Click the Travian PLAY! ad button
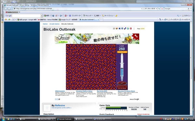The image size is (195, 121). tap(63, 42)
